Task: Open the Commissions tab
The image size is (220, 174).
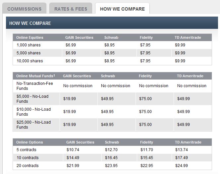Action: [x=24, y=9]
